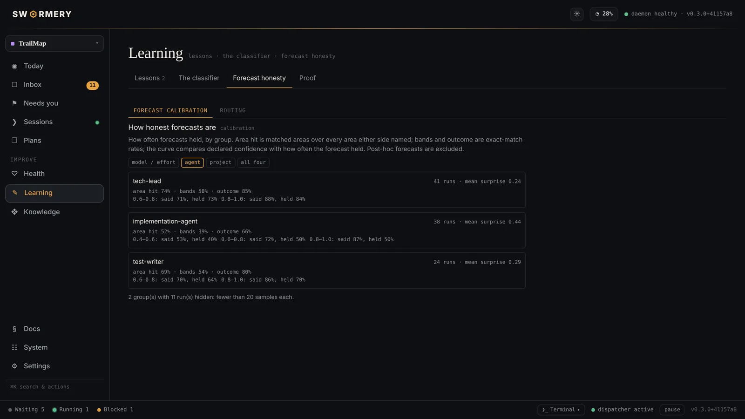Image resolution: width=745 pixels, height=419 pixels.
Task: Switch to The classifier tab
Action: pos(199,78)
